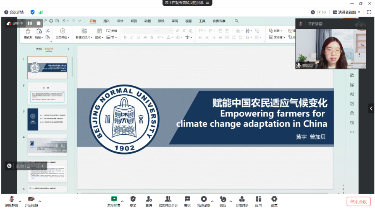Pause the cloud recording
The image size is (375, 210).
point(30,23)
